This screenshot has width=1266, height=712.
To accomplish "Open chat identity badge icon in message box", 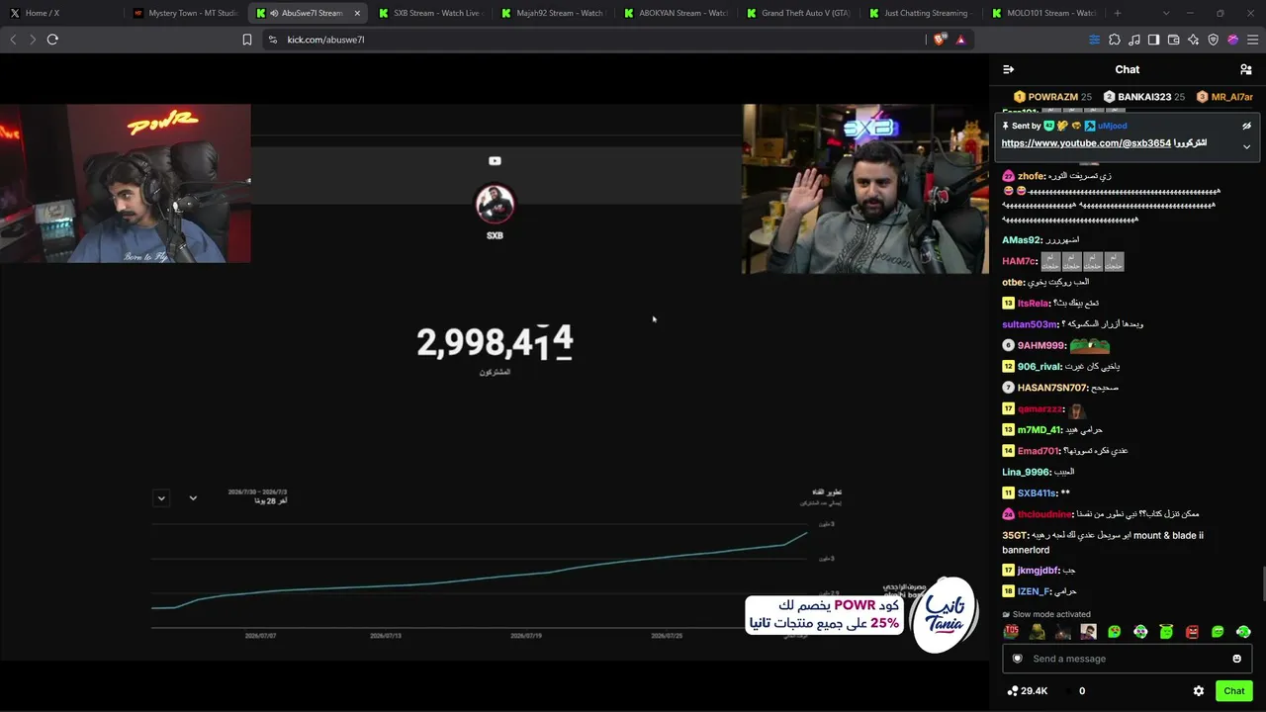I will tap(1018, 659).
